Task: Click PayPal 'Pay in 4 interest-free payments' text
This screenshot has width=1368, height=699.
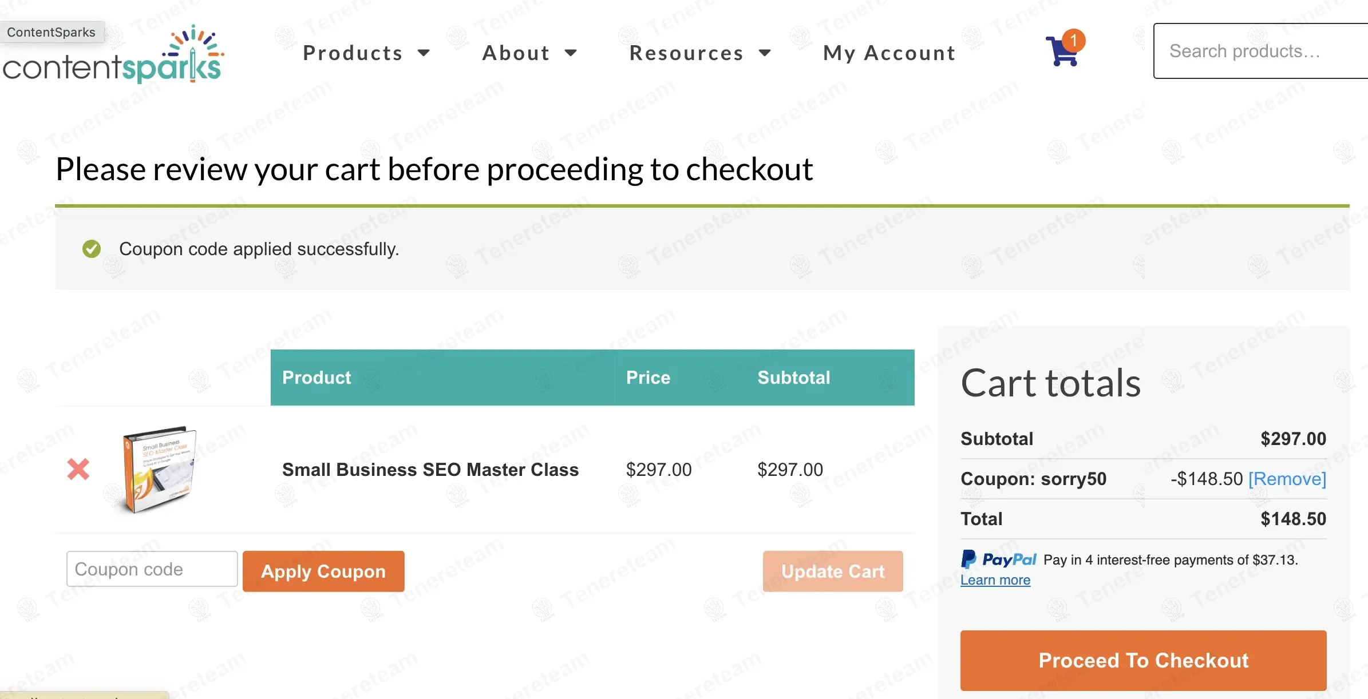Action: [x=1171, y=559]
